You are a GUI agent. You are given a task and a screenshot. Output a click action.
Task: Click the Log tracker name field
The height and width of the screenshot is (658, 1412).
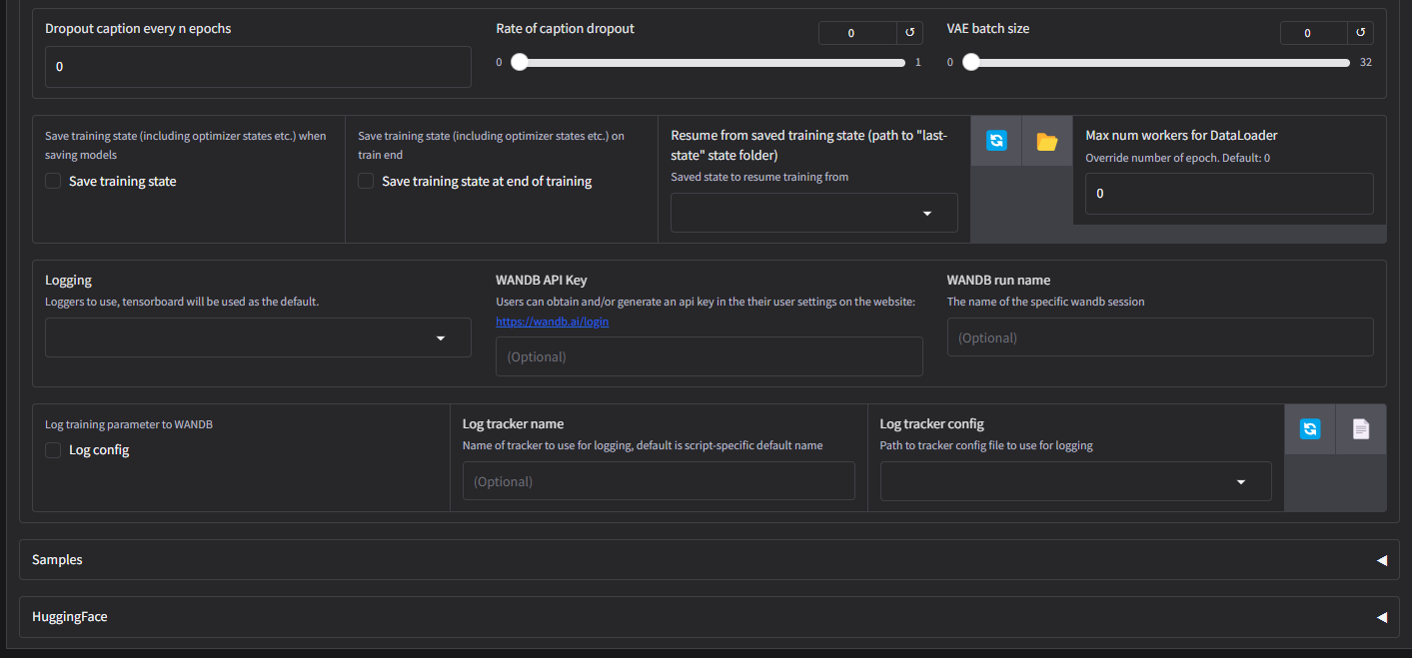pyautogui.click(x=658, y=481)
